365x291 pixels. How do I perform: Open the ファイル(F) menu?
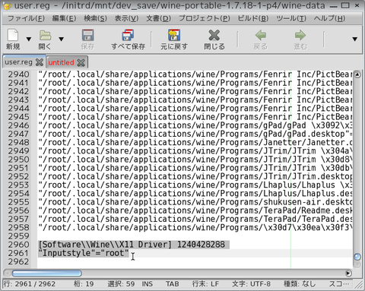pyautogui.click(x=26, y=18)
